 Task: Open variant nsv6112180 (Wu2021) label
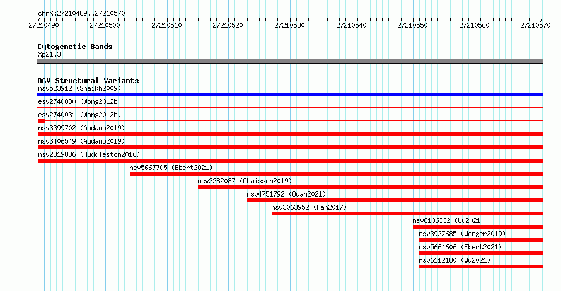pyautogui.click(x=454, y=260)
